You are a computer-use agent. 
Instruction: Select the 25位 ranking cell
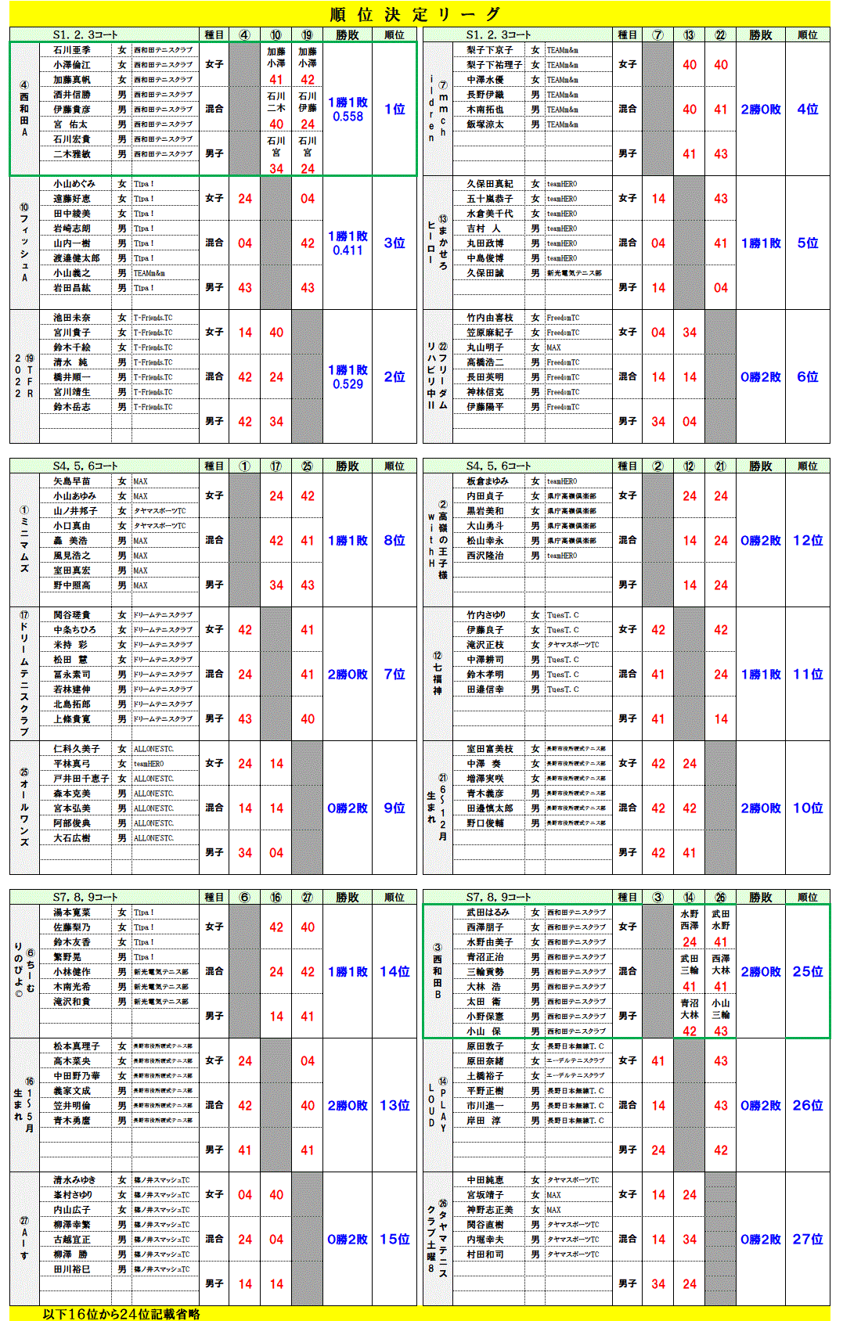[807, 971]
